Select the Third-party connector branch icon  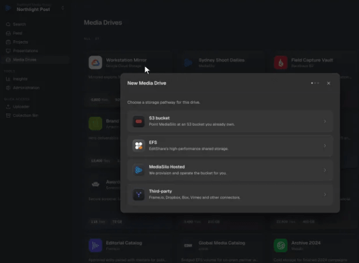[x=139, y=195]
